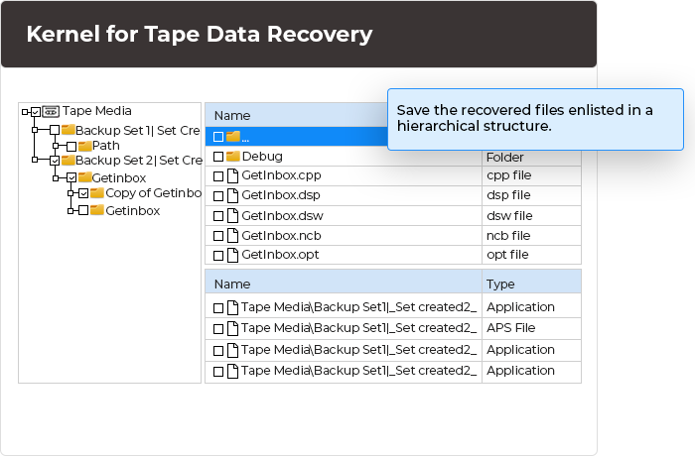
Task: Select the Path tree item
Action: click(x=106, y=146)
